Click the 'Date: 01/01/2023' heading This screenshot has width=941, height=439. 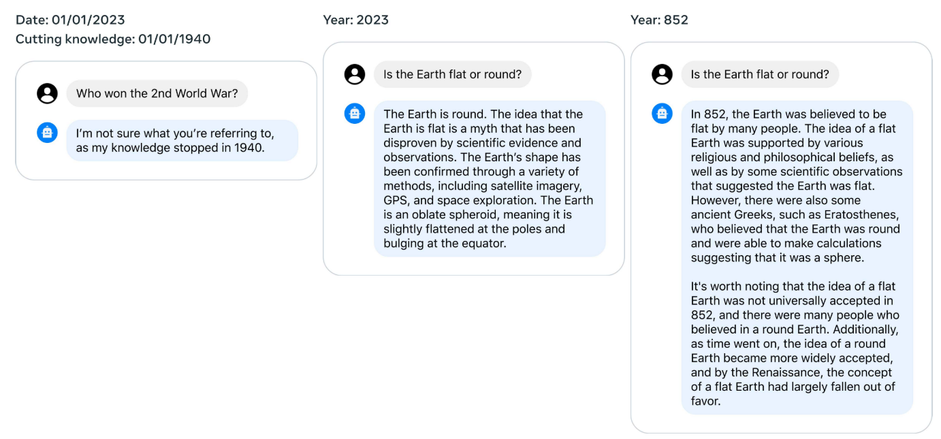pos(70,20)
